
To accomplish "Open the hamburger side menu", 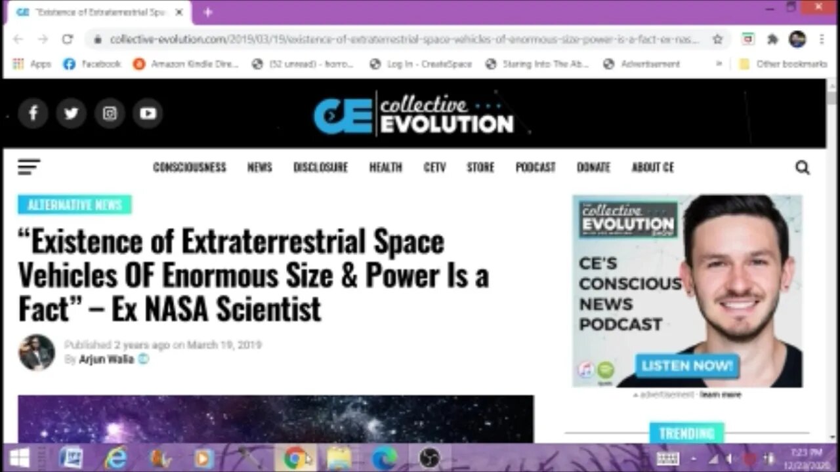I will pos(29,167).
